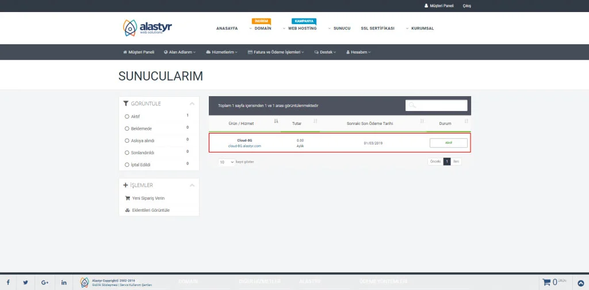Image resolution: width=589 pixels, height=290 pixels.
Task: Open the Twitter social icon
Action: [x=26, y=283]
